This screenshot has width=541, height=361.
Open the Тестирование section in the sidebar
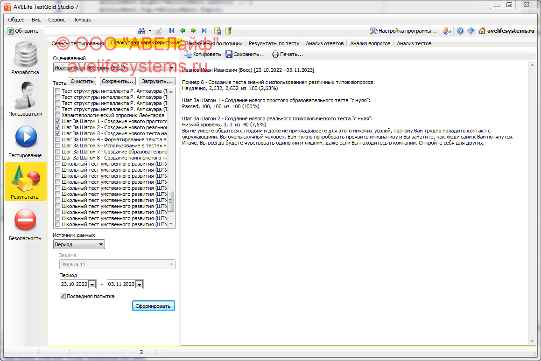coord(25,141)
